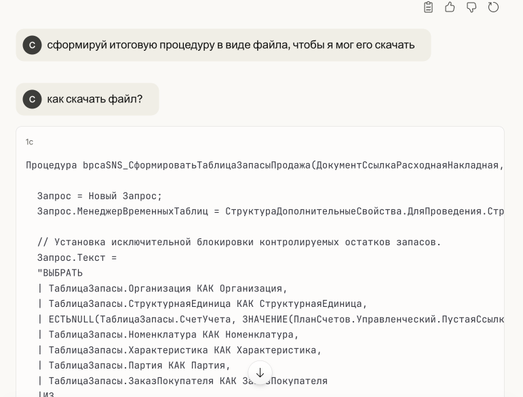The image size is (523, 397).
Task: Click the "ТаблицаЗапасы.Номенклатура КАК Номенклатура" line
Action: point(173,335)
